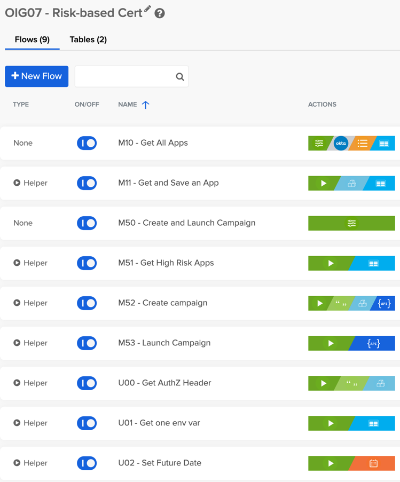The image size is (400, 482).
Task: Select the Flows (9) tab
Action: 32,39
